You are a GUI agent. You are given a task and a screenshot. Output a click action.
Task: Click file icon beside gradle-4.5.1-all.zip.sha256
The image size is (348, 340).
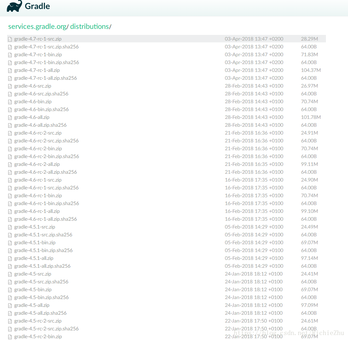point(10,266)
